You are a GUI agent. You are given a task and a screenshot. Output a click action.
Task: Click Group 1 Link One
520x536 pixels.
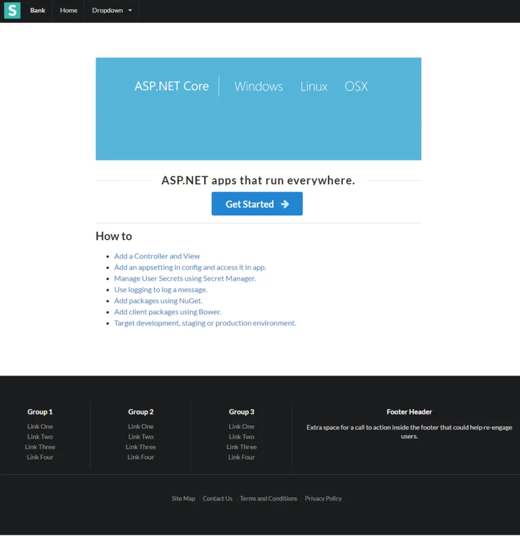click(x=40, y=427)
